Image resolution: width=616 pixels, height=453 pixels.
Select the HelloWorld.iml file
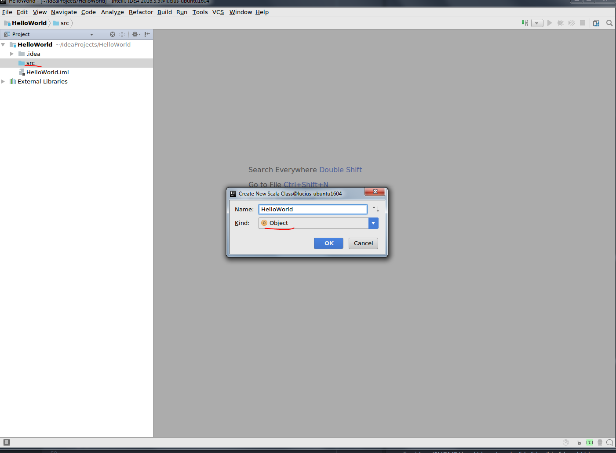click(77, 72)
